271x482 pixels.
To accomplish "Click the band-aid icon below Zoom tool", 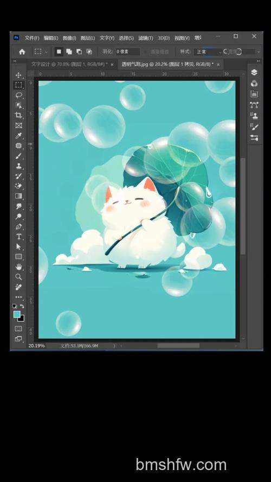I will click(x=19, y=287).
